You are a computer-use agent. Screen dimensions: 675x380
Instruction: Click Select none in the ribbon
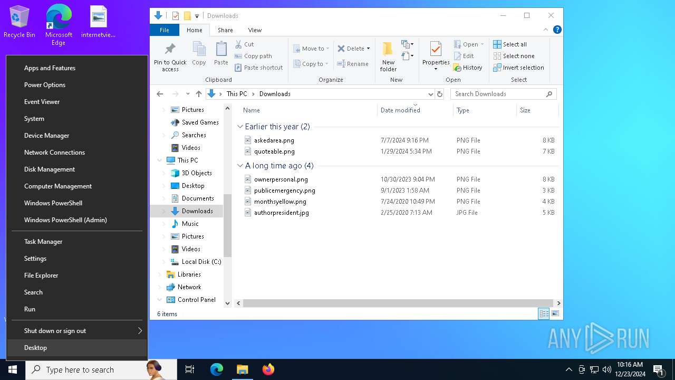514,56
